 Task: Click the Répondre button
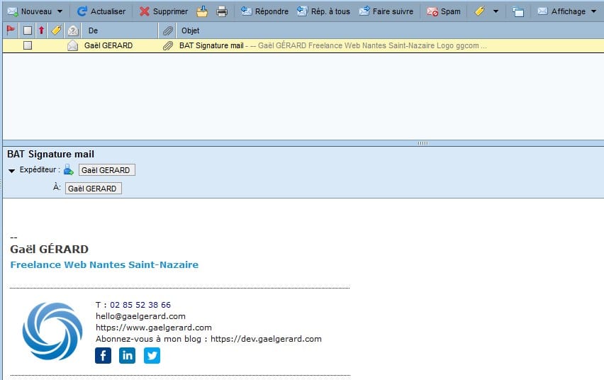click(264, 11)
